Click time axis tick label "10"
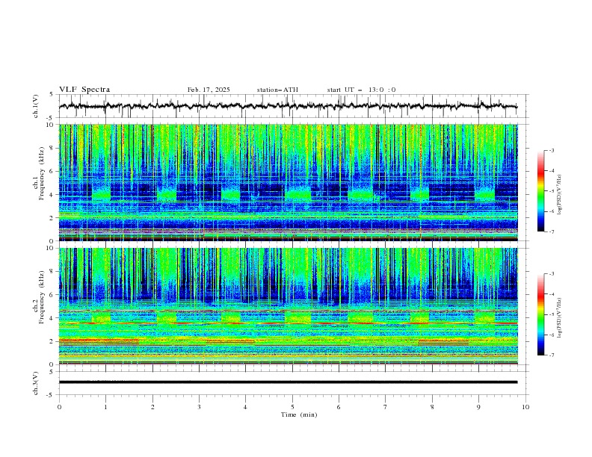 point(525,407)
